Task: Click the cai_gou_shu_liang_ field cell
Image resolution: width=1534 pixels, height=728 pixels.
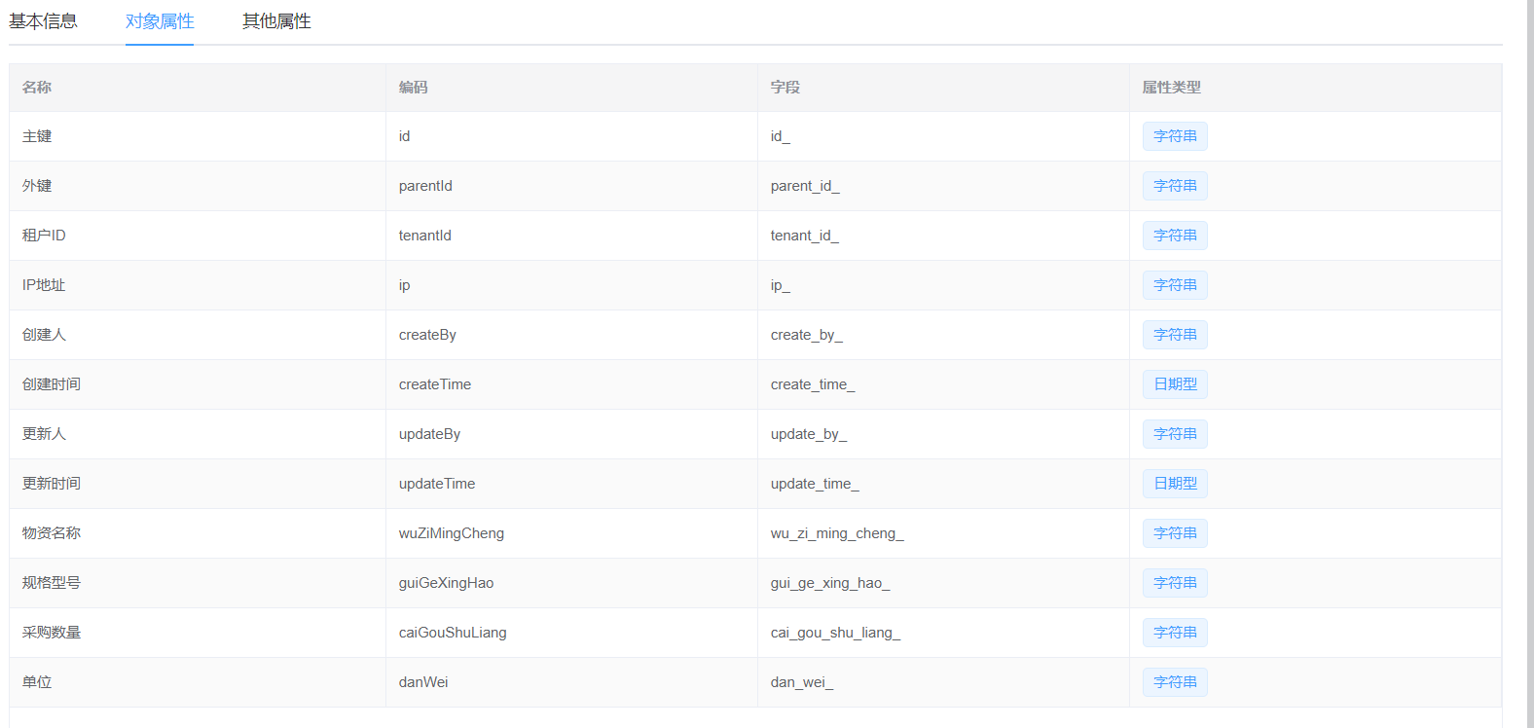Action: coord(835,633)
